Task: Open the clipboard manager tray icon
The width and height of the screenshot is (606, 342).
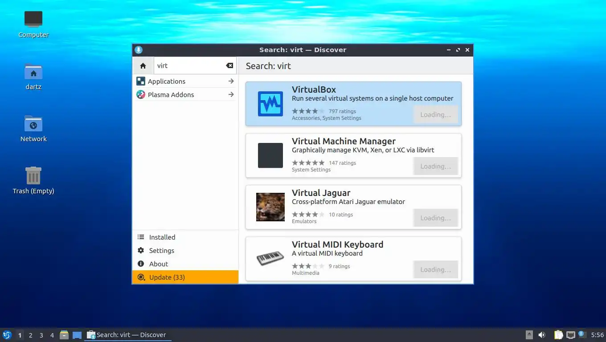Action: (x=558, y=335)
